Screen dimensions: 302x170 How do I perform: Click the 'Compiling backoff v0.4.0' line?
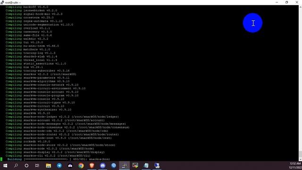point(27,7)
